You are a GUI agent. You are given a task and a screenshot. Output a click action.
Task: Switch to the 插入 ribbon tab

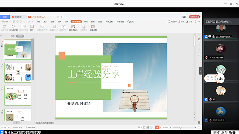[x=45, y=22]
